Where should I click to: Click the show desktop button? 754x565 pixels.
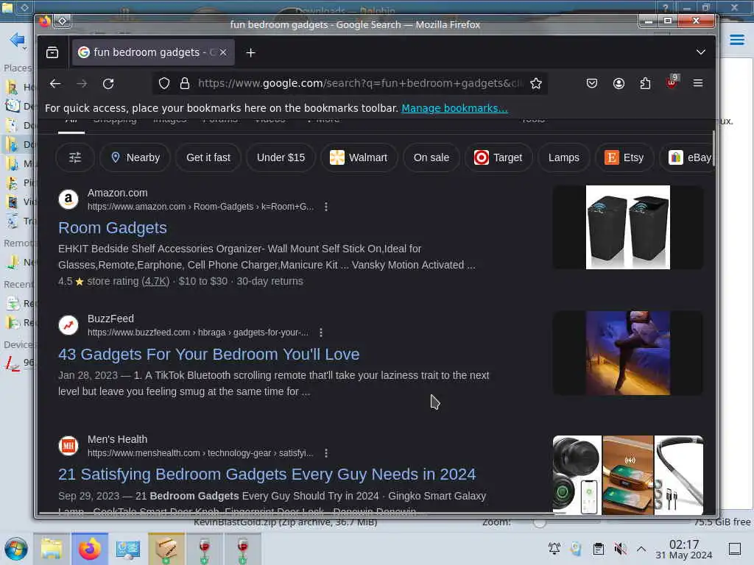[735, 548]
